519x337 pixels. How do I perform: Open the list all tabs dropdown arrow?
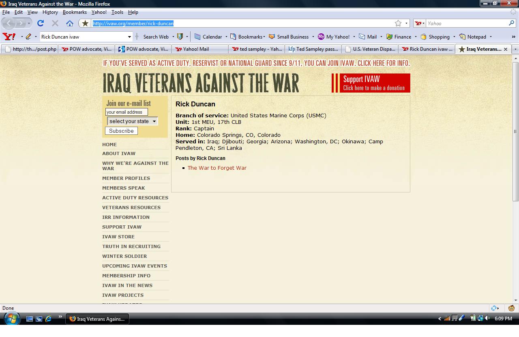tap(515, 49)
